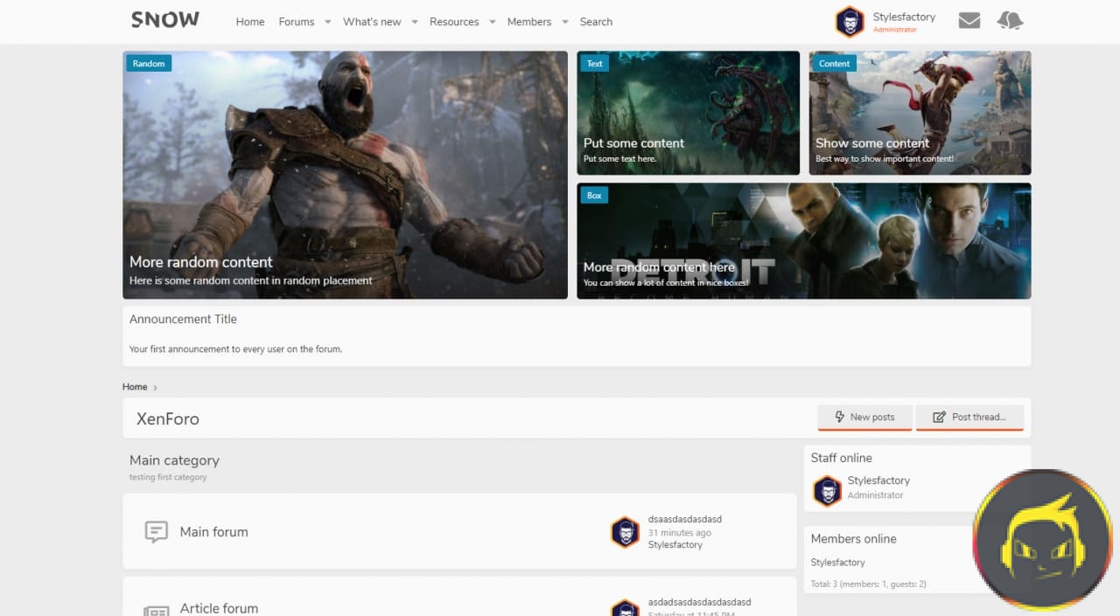Click the SNOW logo
1120x616 pixels.
165,20
